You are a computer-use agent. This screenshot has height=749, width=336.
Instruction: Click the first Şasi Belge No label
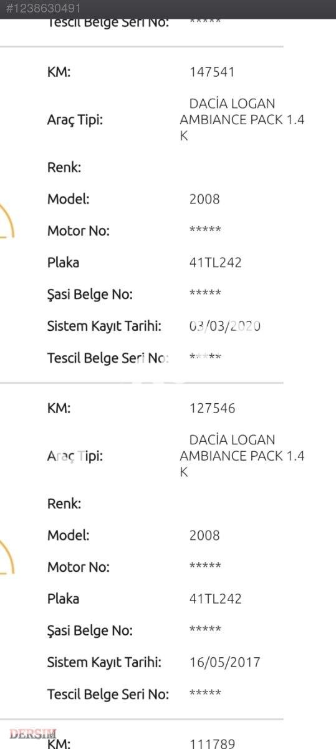tap(90, 295)
